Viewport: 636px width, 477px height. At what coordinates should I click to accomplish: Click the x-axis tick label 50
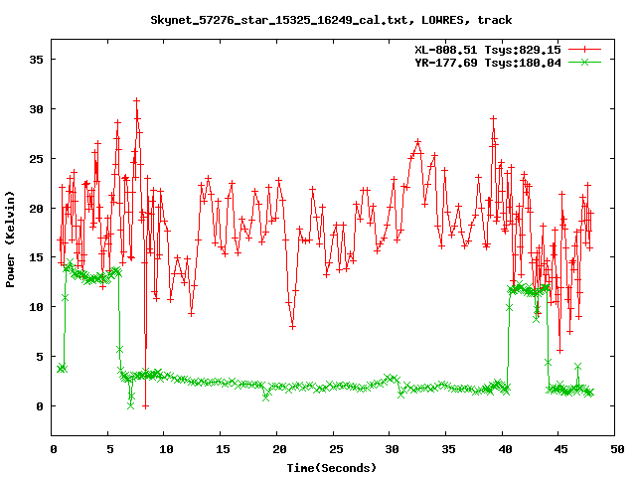point(617,449)
